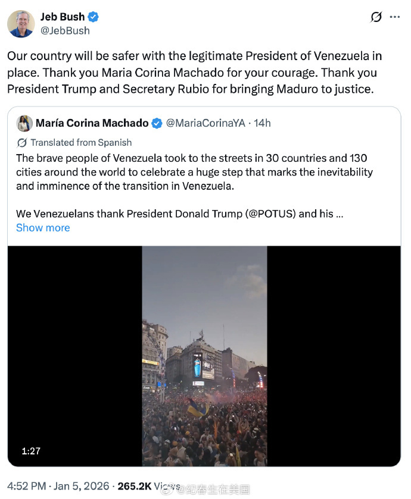Click the María Corina Machado display name
Image resolution: width=411 pixels, height=499 pixels.
point(92,123)
